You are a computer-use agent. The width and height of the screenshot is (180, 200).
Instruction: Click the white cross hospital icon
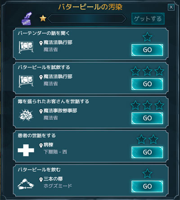(x=26, y=150)
